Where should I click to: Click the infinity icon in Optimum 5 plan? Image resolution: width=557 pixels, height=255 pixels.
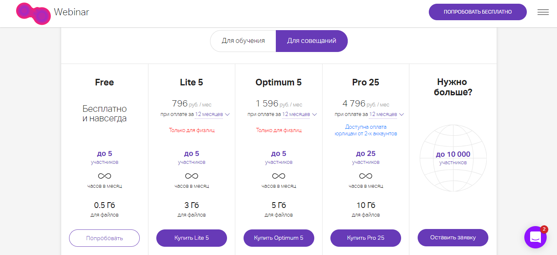(279, 176)
